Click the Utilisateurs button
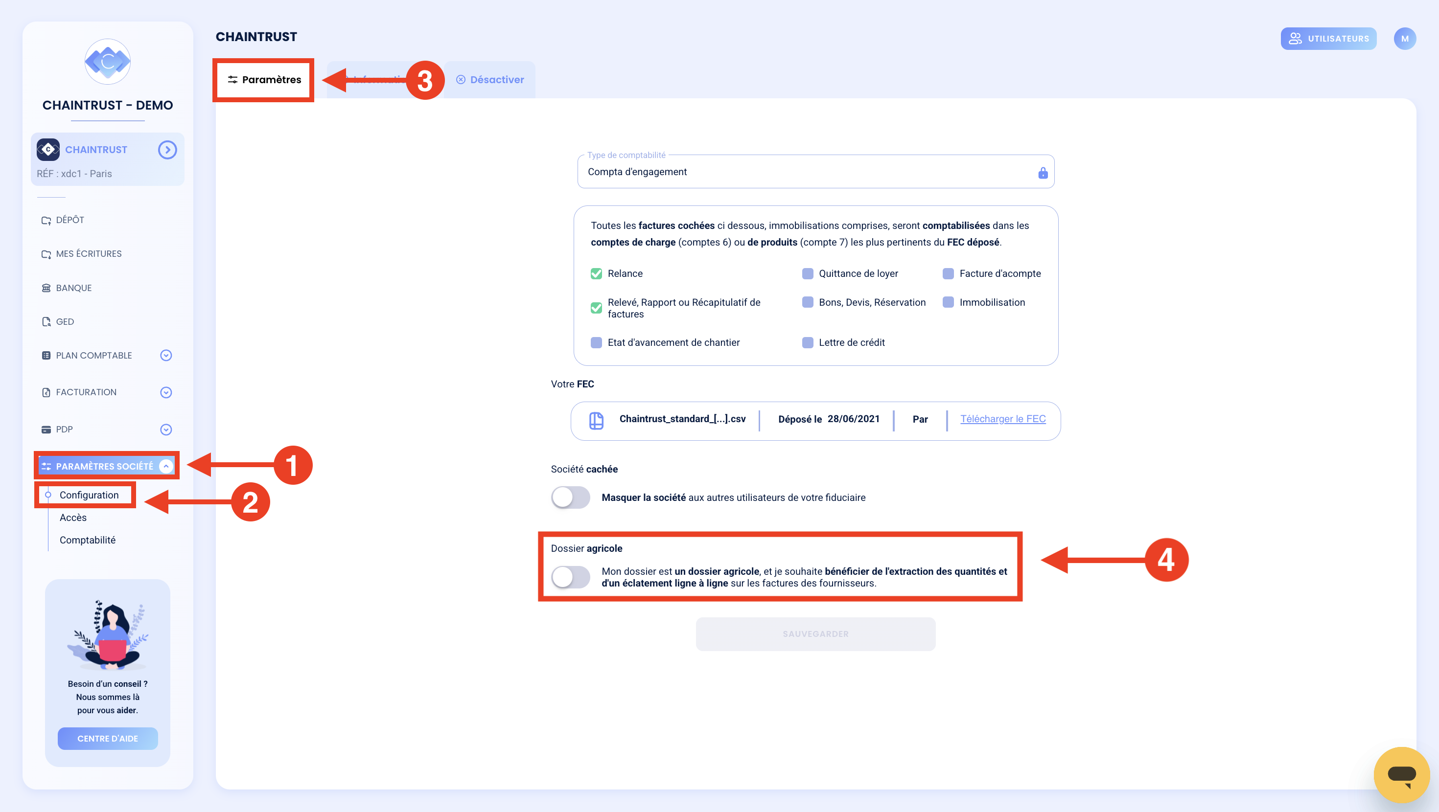1439x812 pixels. 1328,39
